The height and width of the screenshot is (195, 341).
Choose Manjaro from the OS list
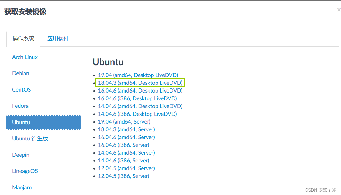tap(22, 187)
